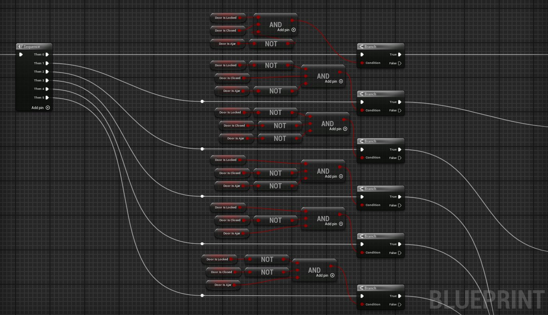The width and height of the screenshot is (548, 315).
Task: Click the Sequence node's input execution pin
Action: [x=21, y=55]
